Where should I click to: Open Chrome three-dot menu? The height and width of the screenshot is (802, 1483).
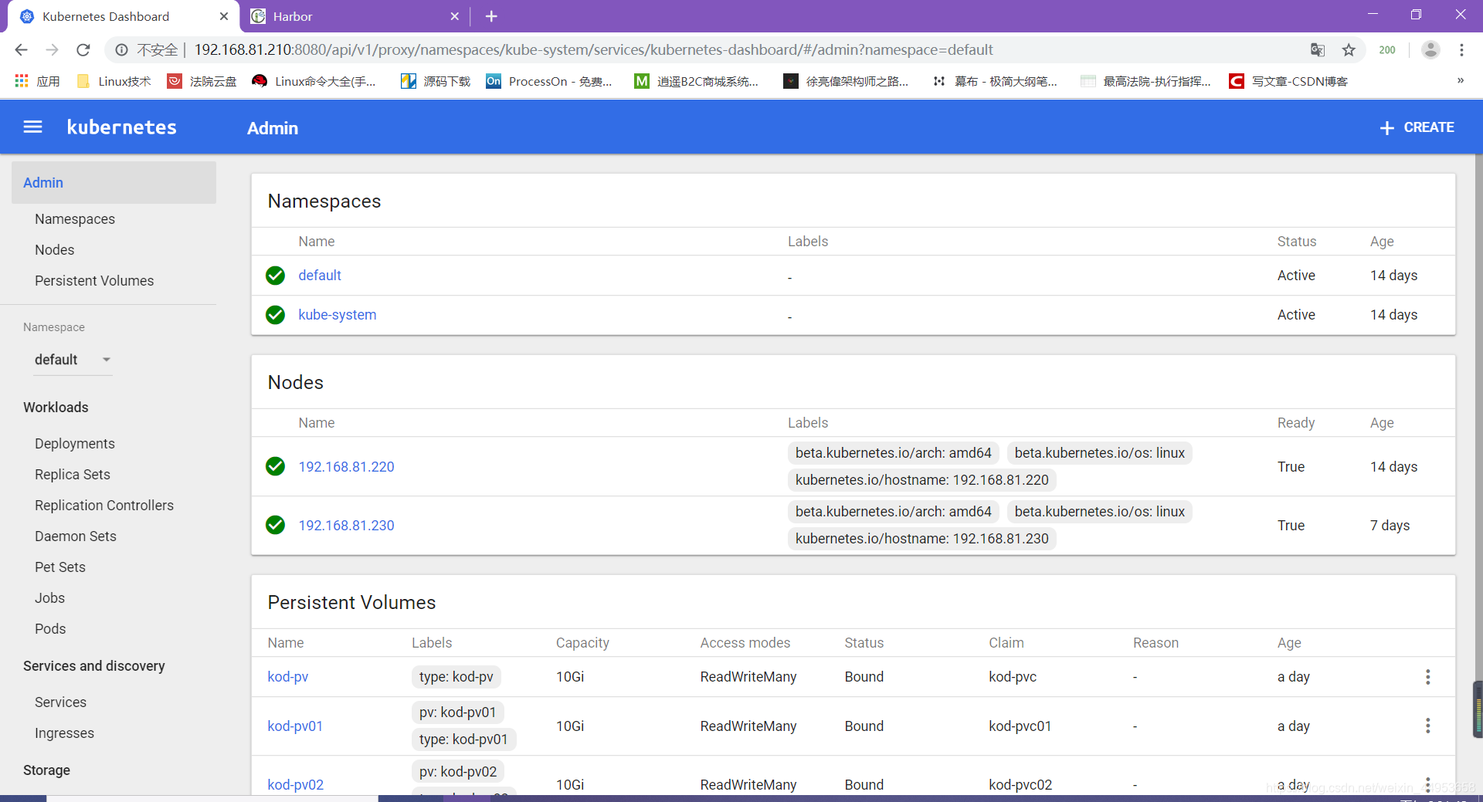tap(1461, 50)
